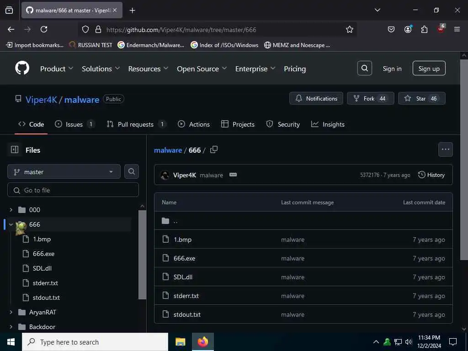Open the Open Source dropdown
The height and width of the screenshot is (351, 468).
(202, 69)
